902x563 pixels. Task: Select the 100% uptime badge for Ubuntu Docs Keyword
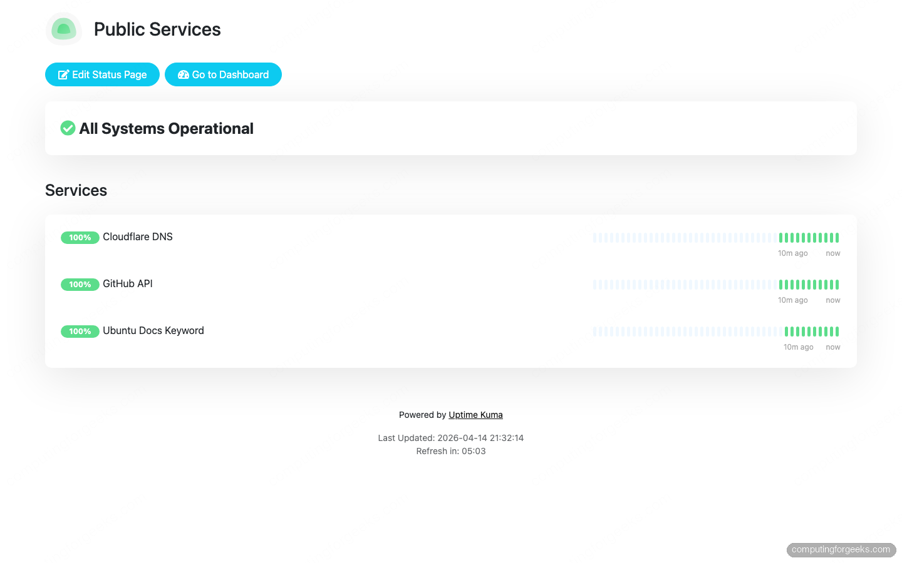click(80, 332)
